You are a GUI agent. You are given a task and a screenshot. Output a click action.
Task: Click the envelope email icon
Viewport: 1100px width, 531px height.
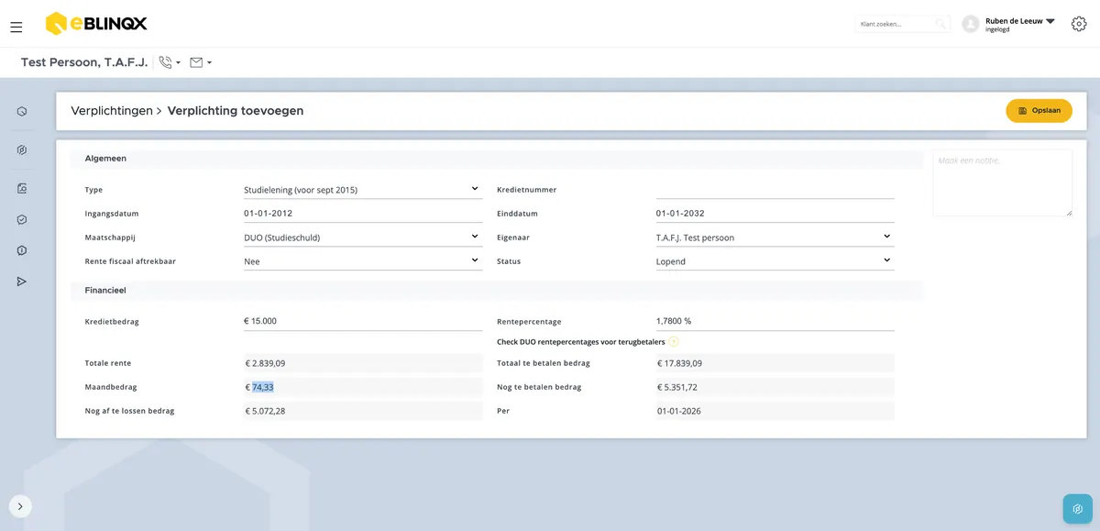coord(196,62)
